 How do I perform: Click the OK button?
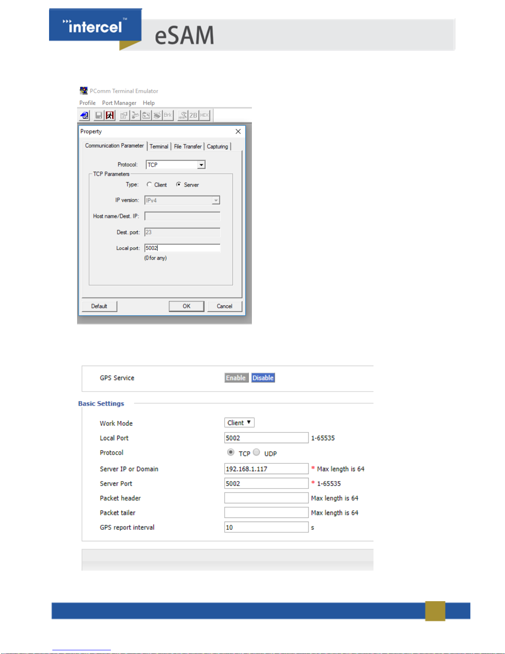(186, 306)
